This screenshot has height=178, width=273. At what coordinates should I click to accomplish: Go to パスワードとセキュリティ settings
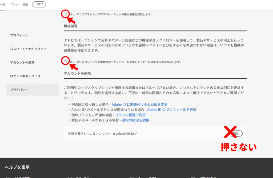click(28, 49)
